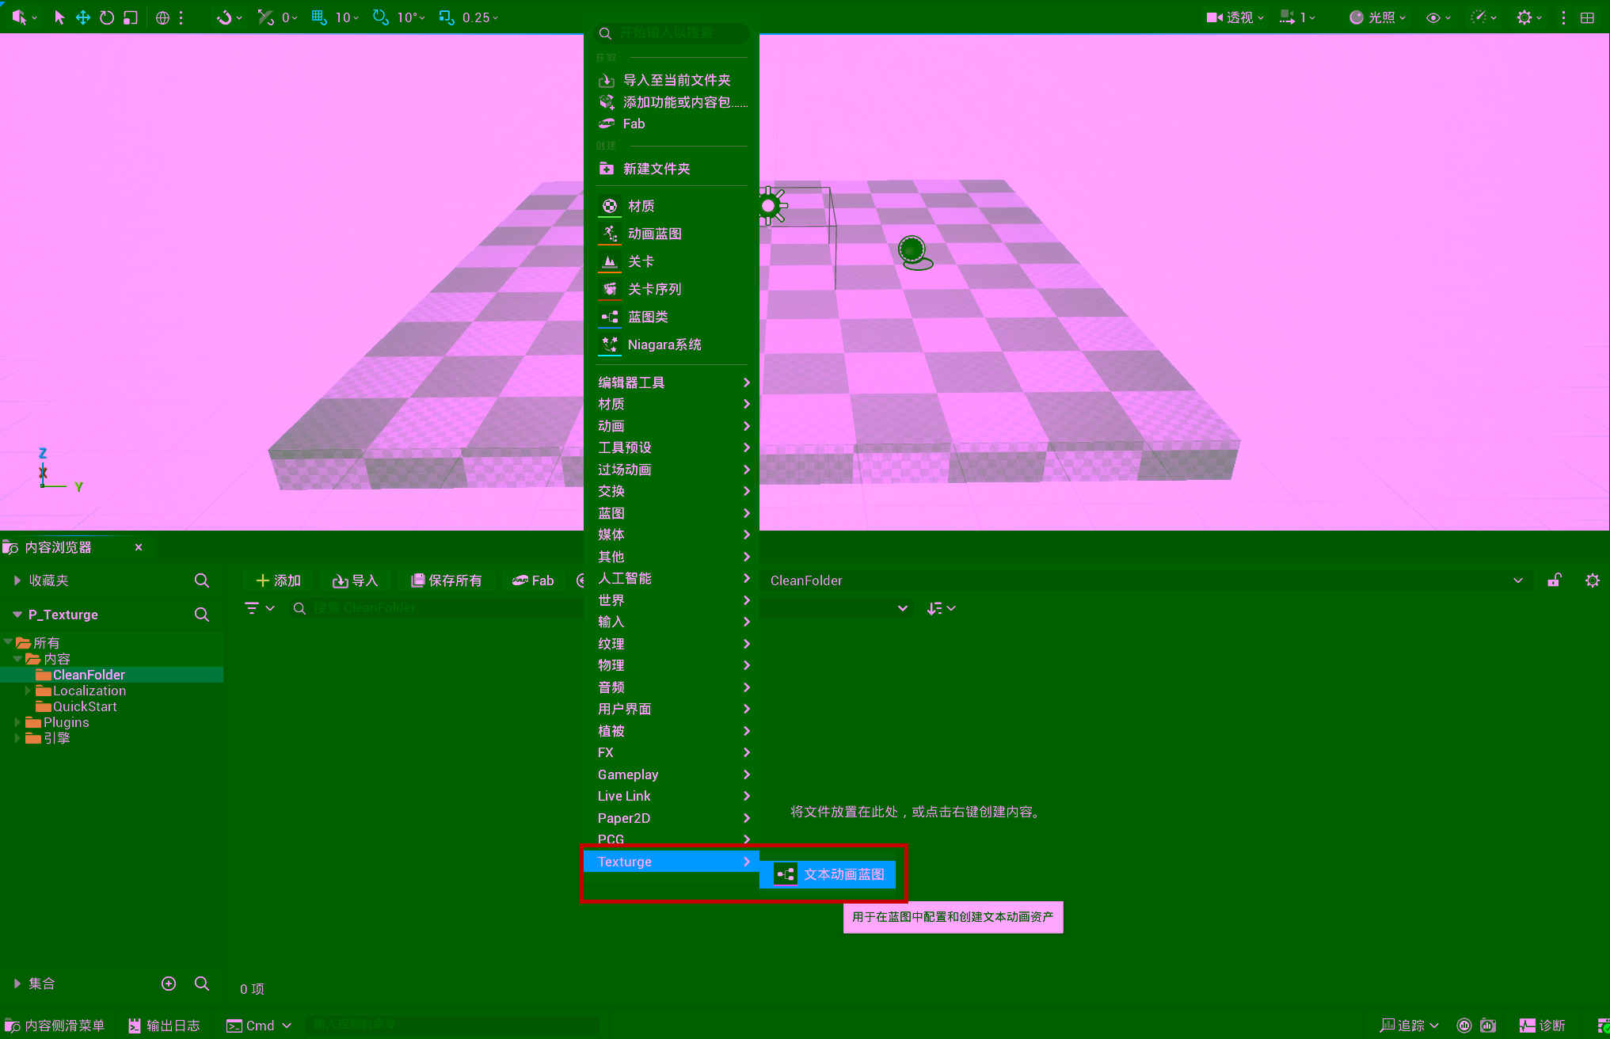1610x1039 pixels.
Task: Open the sort options dropdown
Action: pyautogui.click(x=942, y=608)
